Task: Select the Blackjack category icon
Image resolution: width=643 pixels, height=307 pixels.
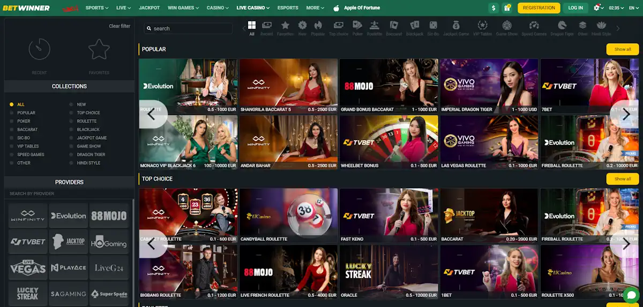Action: [x=414, y=25]
